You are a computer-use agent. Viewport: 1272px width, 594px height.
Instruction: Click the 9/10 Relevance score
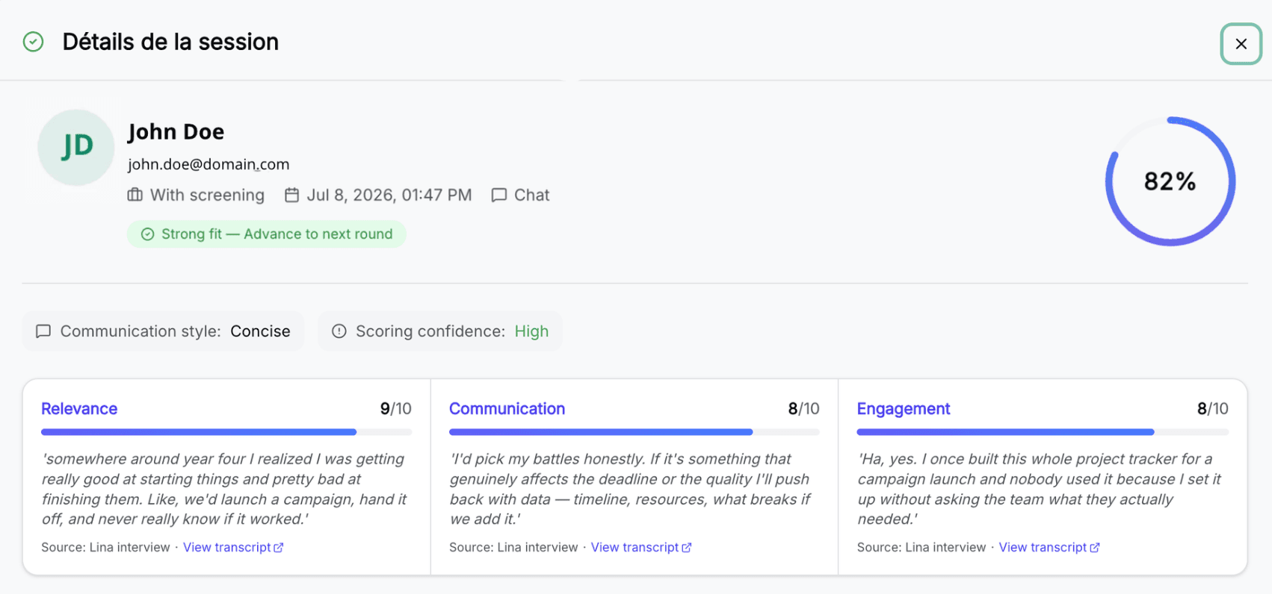(396, 409)
